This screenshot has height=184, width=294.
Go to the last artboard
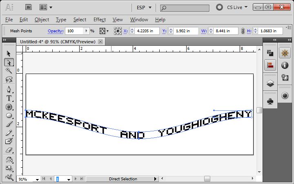pos(82,179)
